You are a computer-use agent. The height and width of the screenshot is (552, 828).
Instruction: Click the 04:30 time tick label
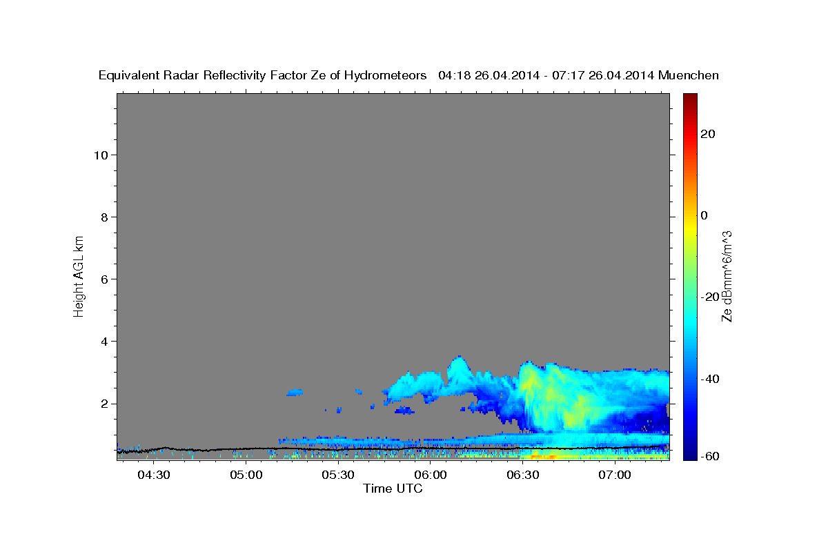pyautogui.click(x=154, y=475)
